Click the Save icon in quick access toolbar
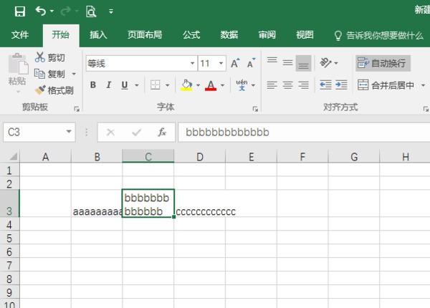Viewport: 430px width, 308px height. (x=19, y=11)
